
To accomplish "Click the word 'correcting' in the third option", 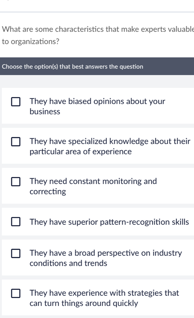I will [x=48, y=192].
